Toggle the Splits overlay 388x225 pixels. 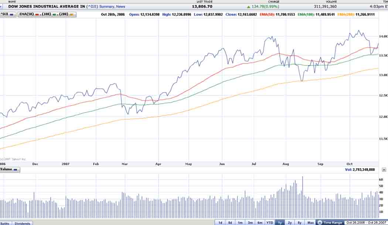[x=6, y=223]
